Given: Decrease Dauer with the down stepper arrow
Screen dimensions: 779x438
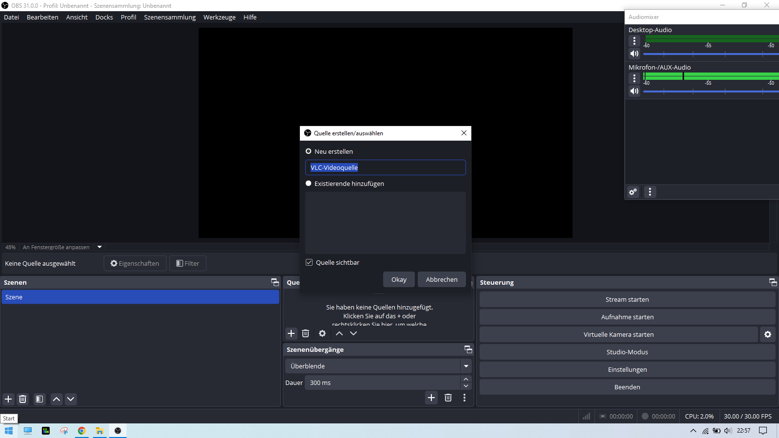Looking at the screenshot, I should click(466, 386).
